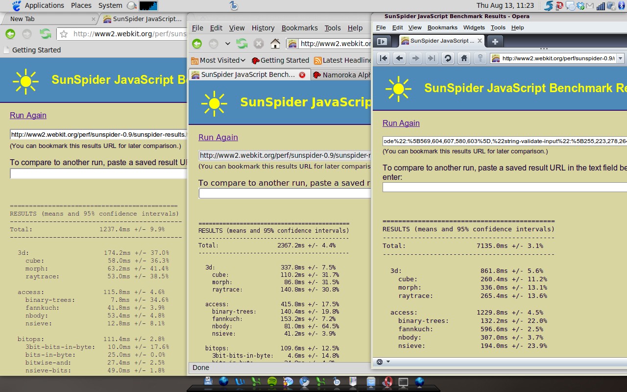Open a new tab in Opera
The image size is (627, 392).
tap(495, 41)
